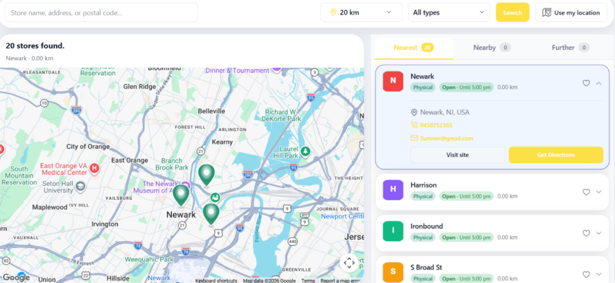Click the purple H store avatar

393,189
